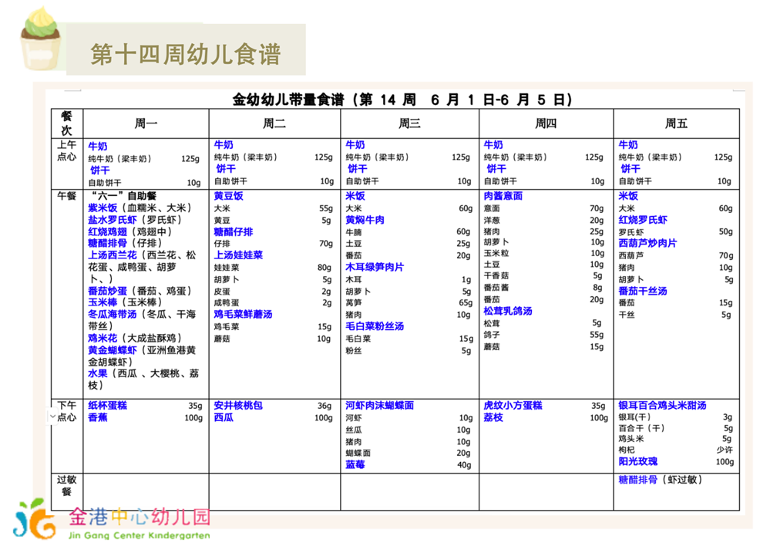Viewport: 770px width, 550px height.
Task: Click 牛奶 in Friday morning snack
Action: point(628,144)
